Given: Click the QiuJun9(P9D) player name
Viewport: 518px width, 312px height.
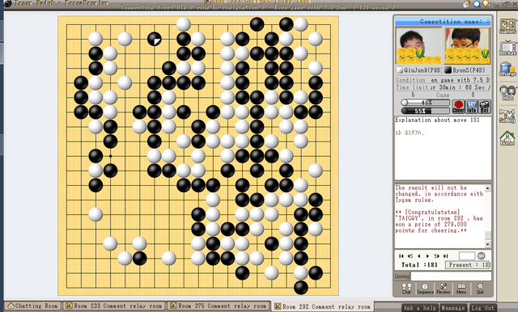Looking at the screenshot, I should [x=422, y=70].
